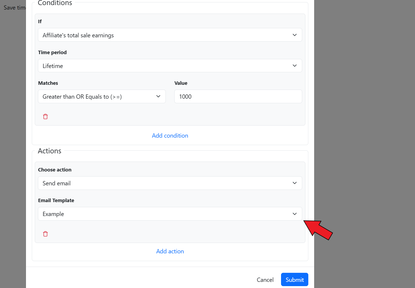Delete the total sale earnings condition
415x288 pixels.
[x=45, y=117]
